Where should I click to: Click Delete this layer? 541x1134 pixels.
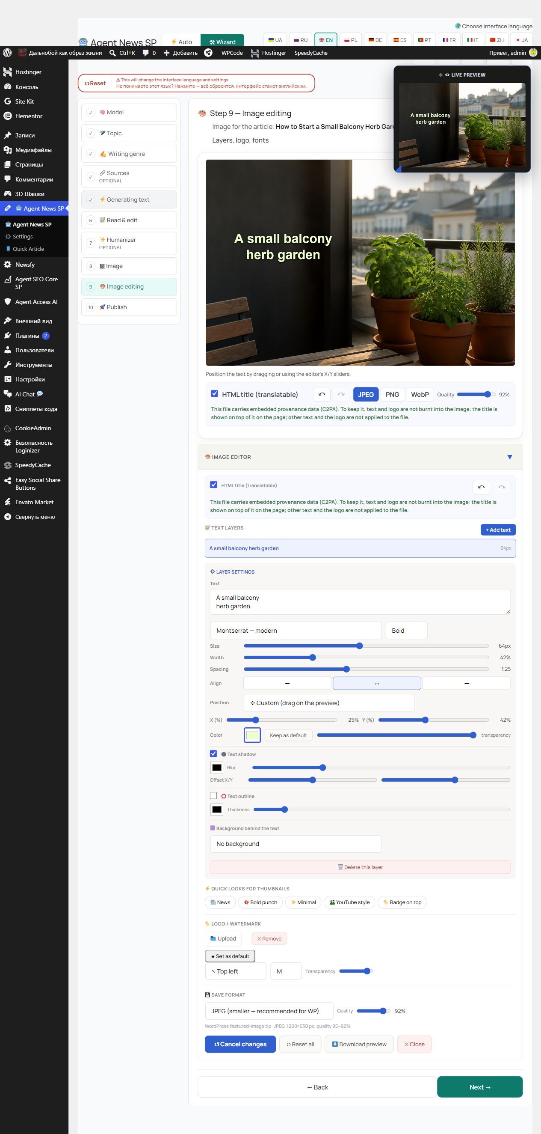point(360,867)
